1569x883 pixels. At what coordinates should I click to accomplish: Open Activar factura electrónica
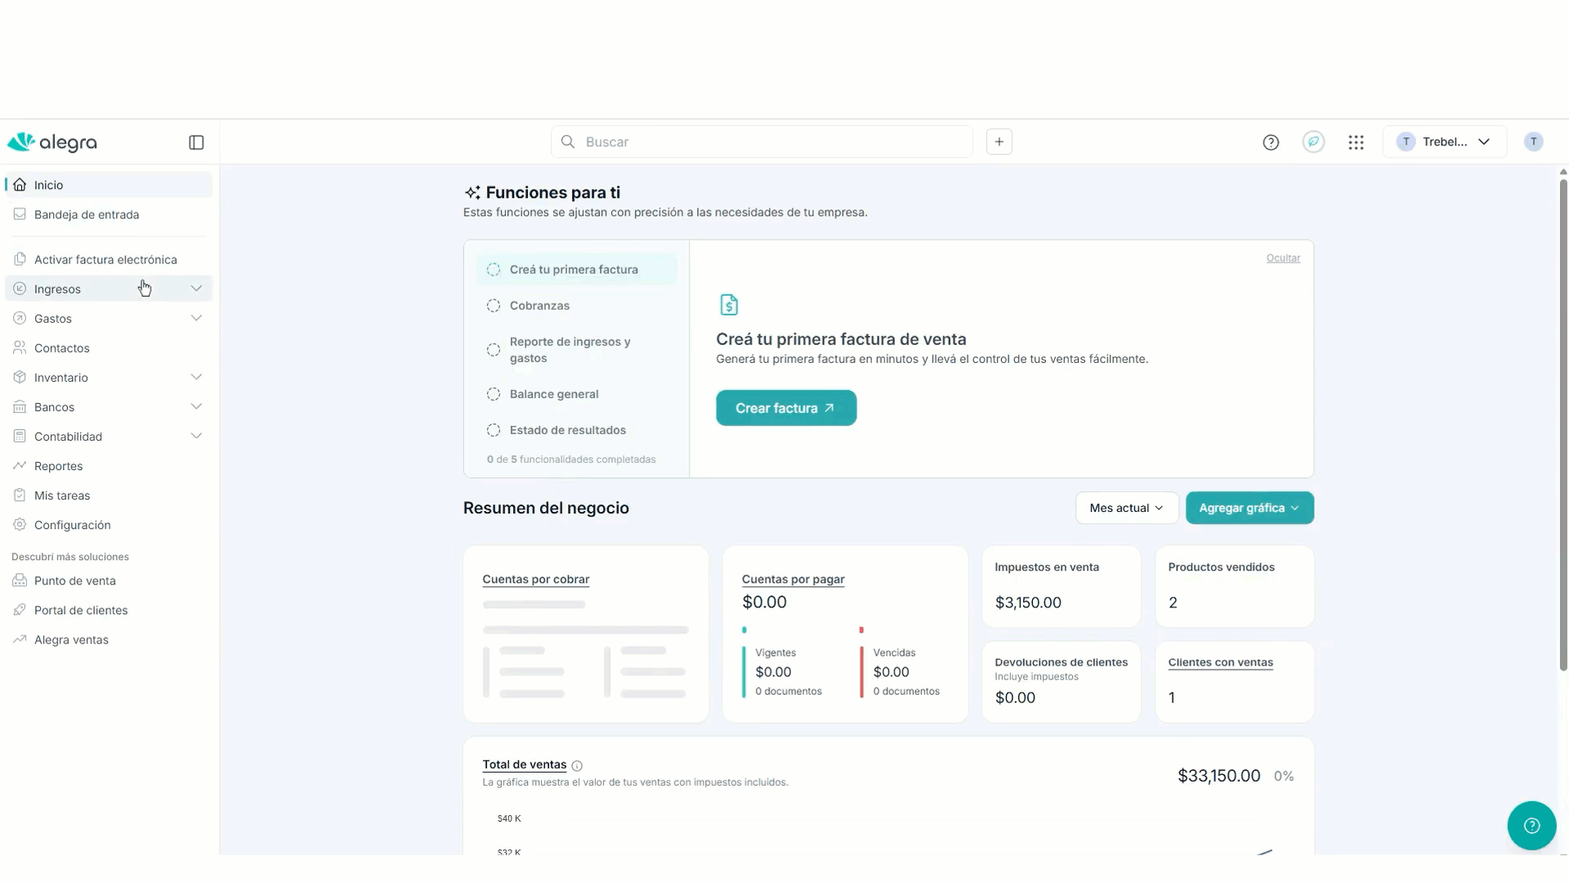[x=109, y=259]
